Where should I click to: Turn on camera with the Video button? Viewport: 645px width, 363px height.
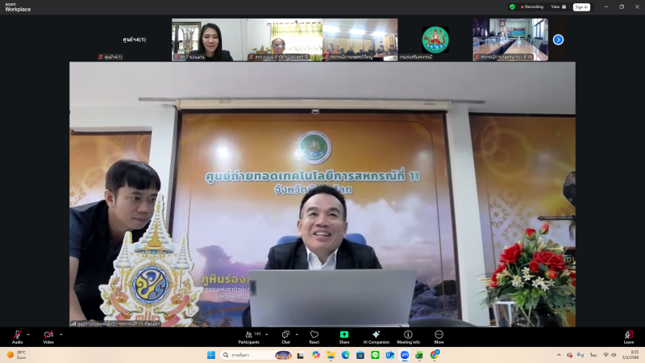(48, 335)
